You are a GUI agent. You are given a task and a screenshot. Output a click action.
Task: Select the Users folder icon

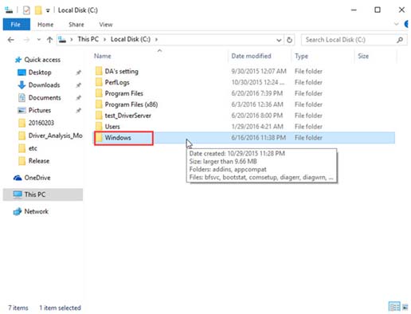pyautogui.click(x=99, y=127)
